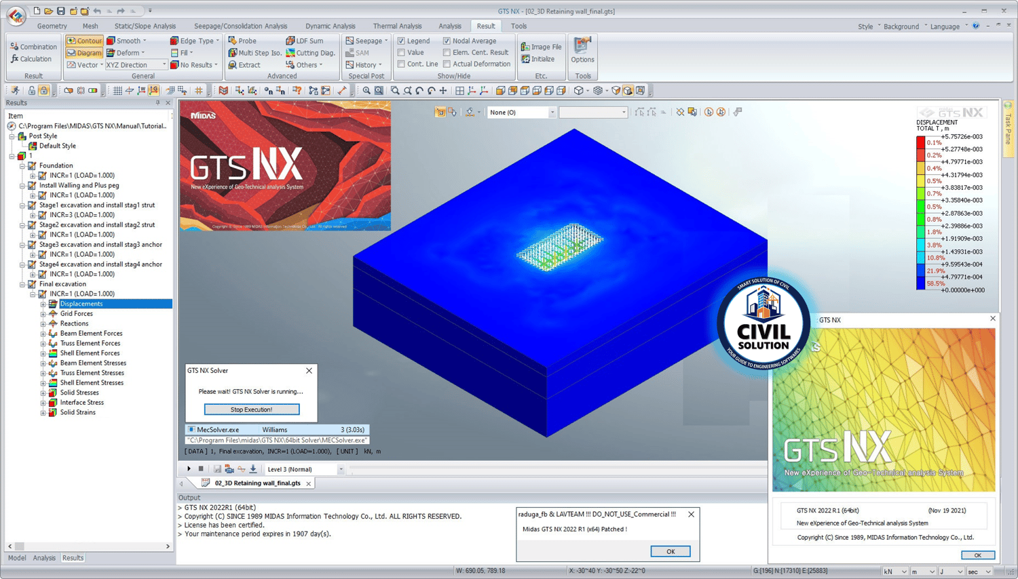Switch to the Mesh ribbon tab

click(x=90, y=26)
